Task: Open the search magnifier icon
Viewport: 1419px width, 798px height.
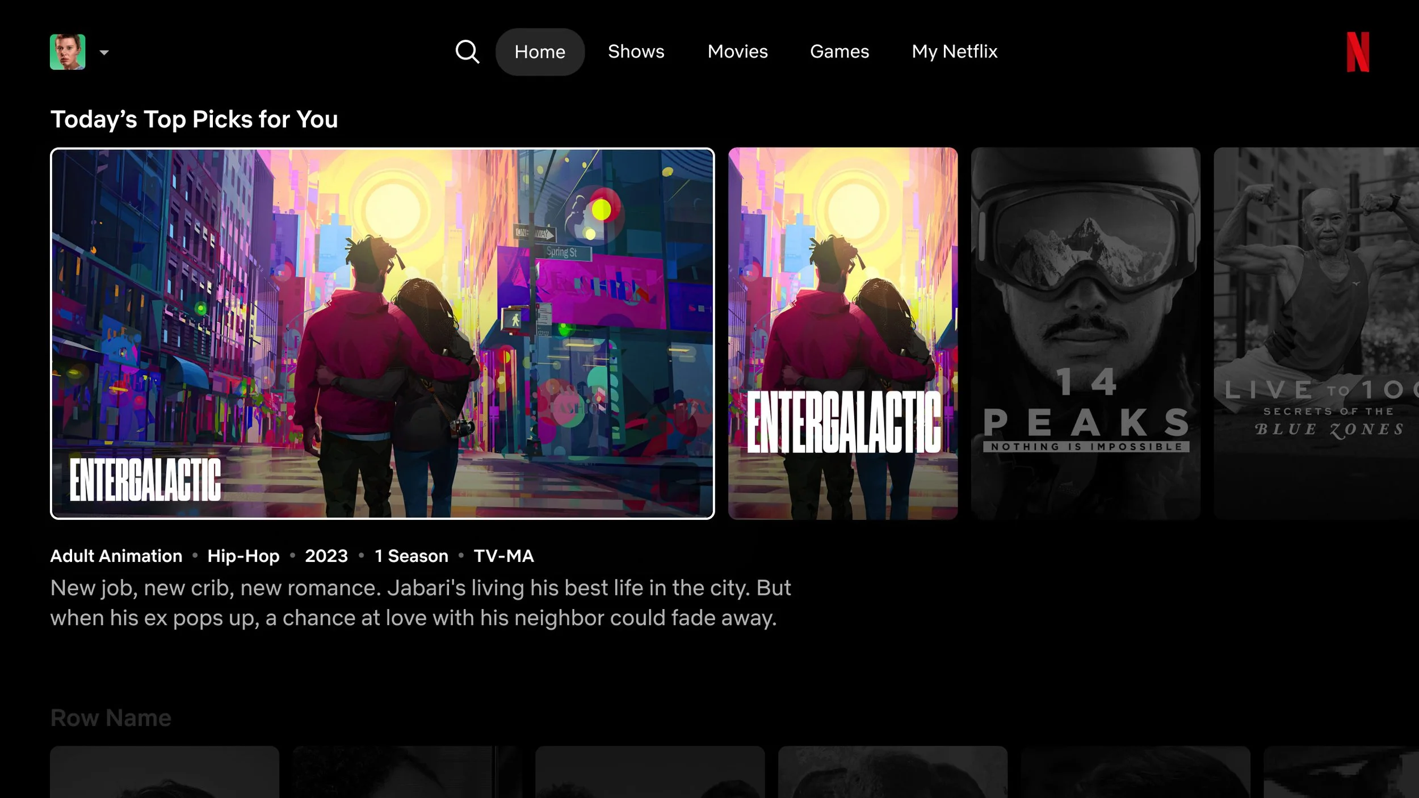Action: [x=467, y=52]
